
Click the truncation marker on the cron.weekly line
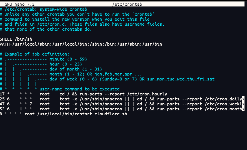[x=243, y=104]
